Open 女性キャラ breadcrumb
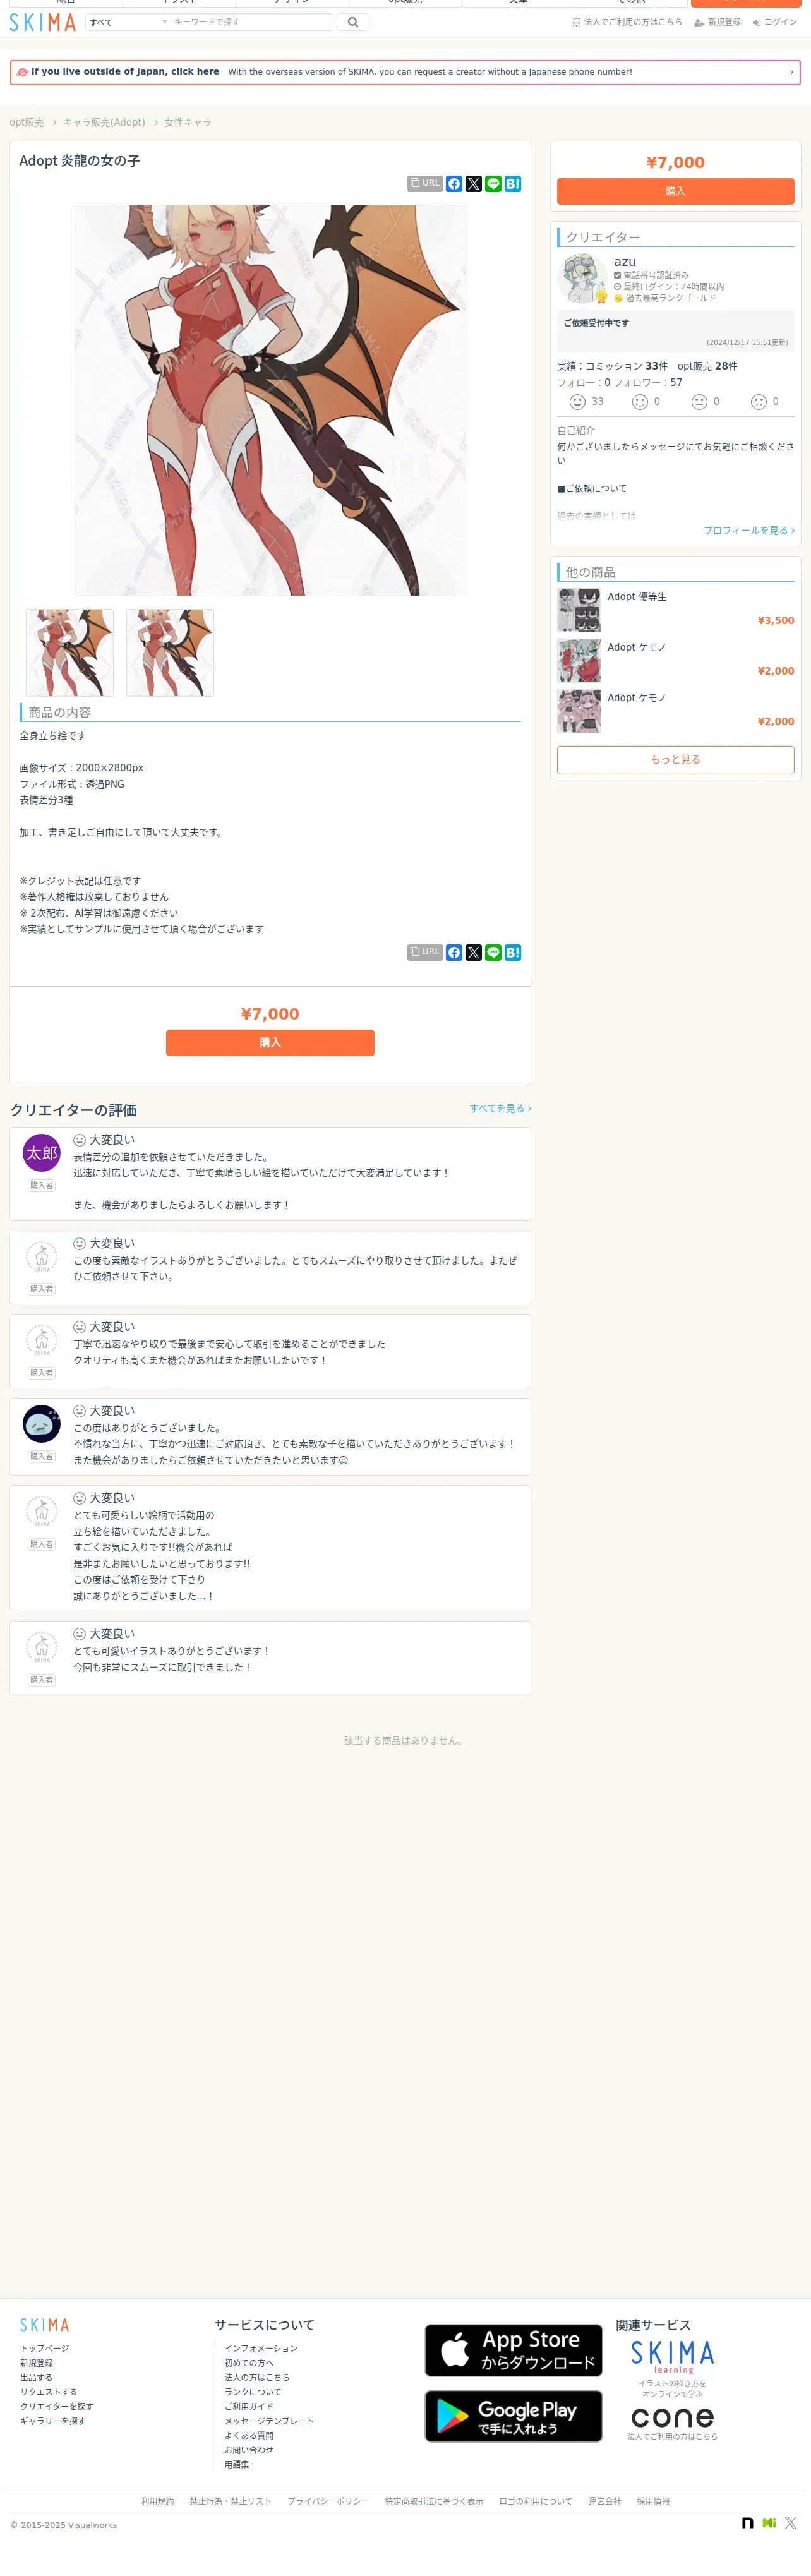Image resolution: width=811 pixels, height=2576 pixels. coord(188,122)
